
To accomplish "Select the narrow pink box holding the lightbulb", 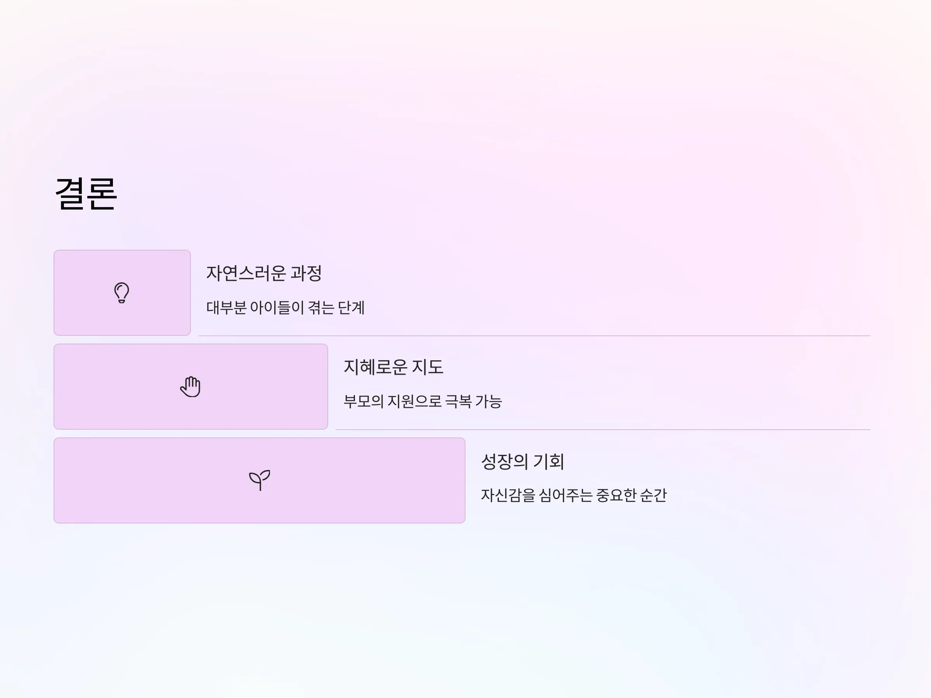I will [122, 293].
